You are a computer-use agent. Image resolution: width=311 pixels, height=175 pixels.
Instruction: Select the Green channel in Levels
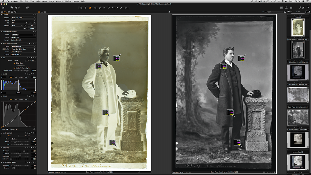pyautogui.click(x=21, y=77)
